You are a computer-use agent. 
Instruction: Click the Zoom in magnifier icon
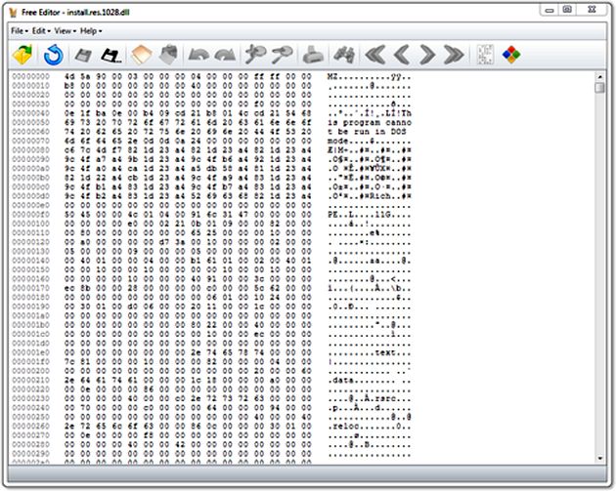point(255,55)
